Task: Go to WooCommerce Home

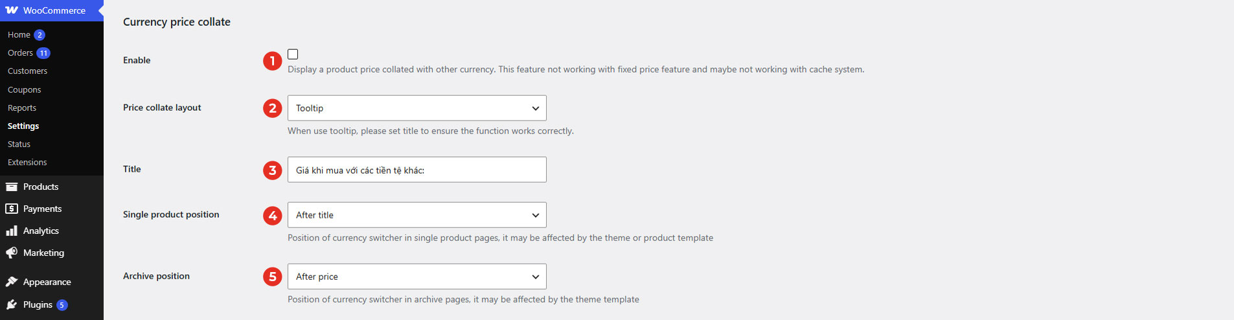Action: [19, 35]
